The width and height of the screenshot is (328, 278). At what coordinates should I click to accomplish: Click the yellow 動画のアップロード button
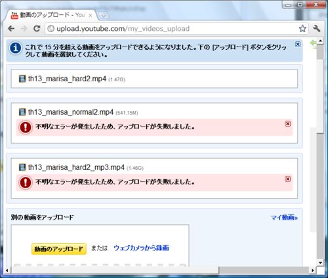tap(59, 249)
